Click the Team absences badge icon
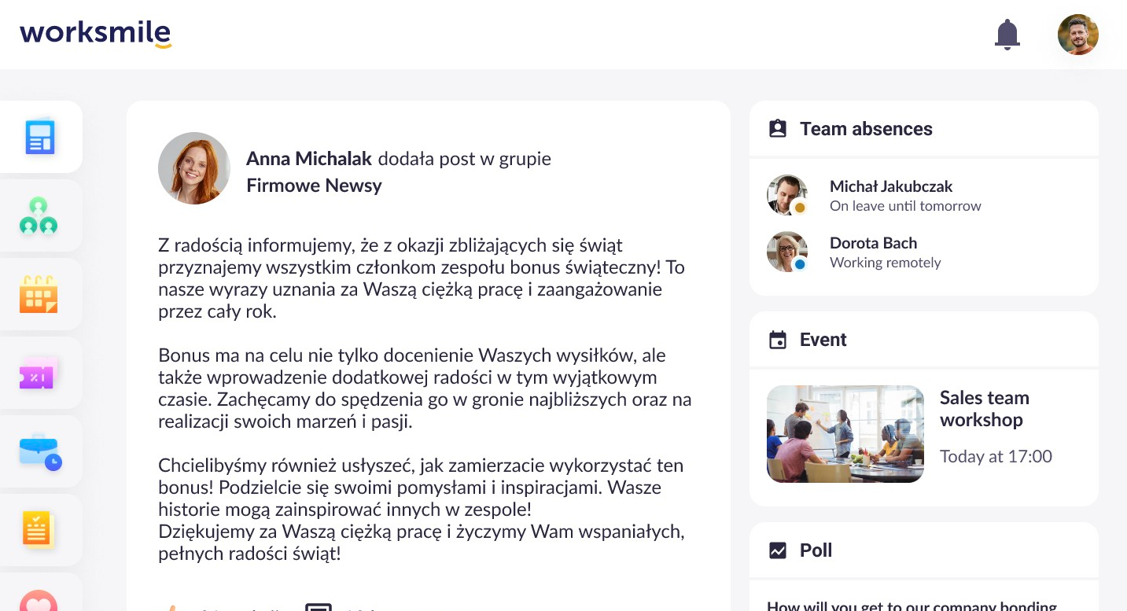 (778, 129)
